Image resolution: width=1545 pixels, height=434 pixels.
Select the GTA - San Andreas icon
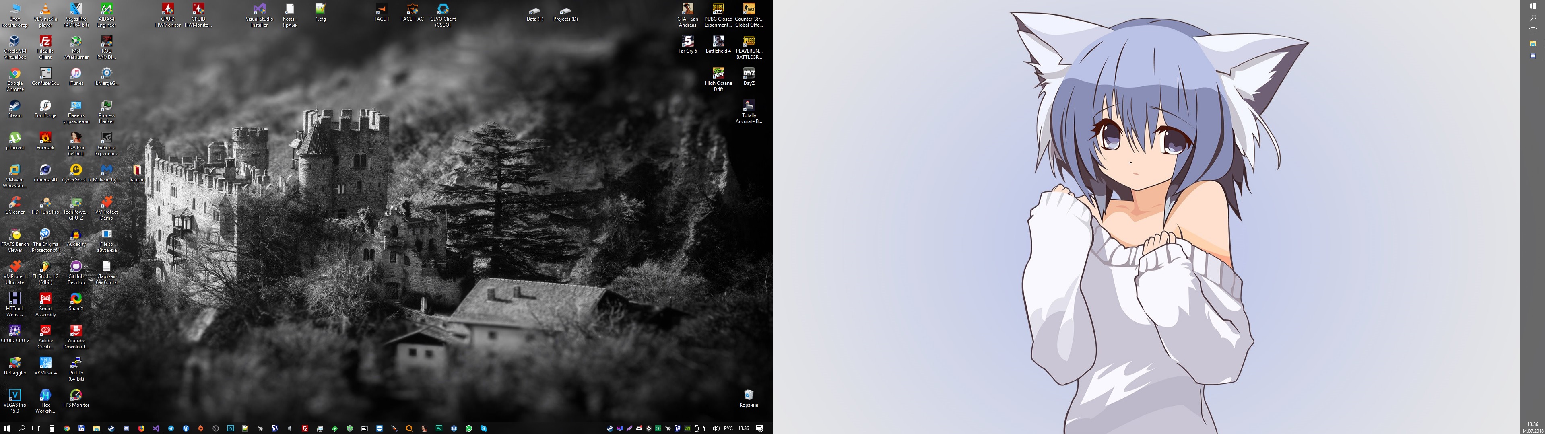688,15
